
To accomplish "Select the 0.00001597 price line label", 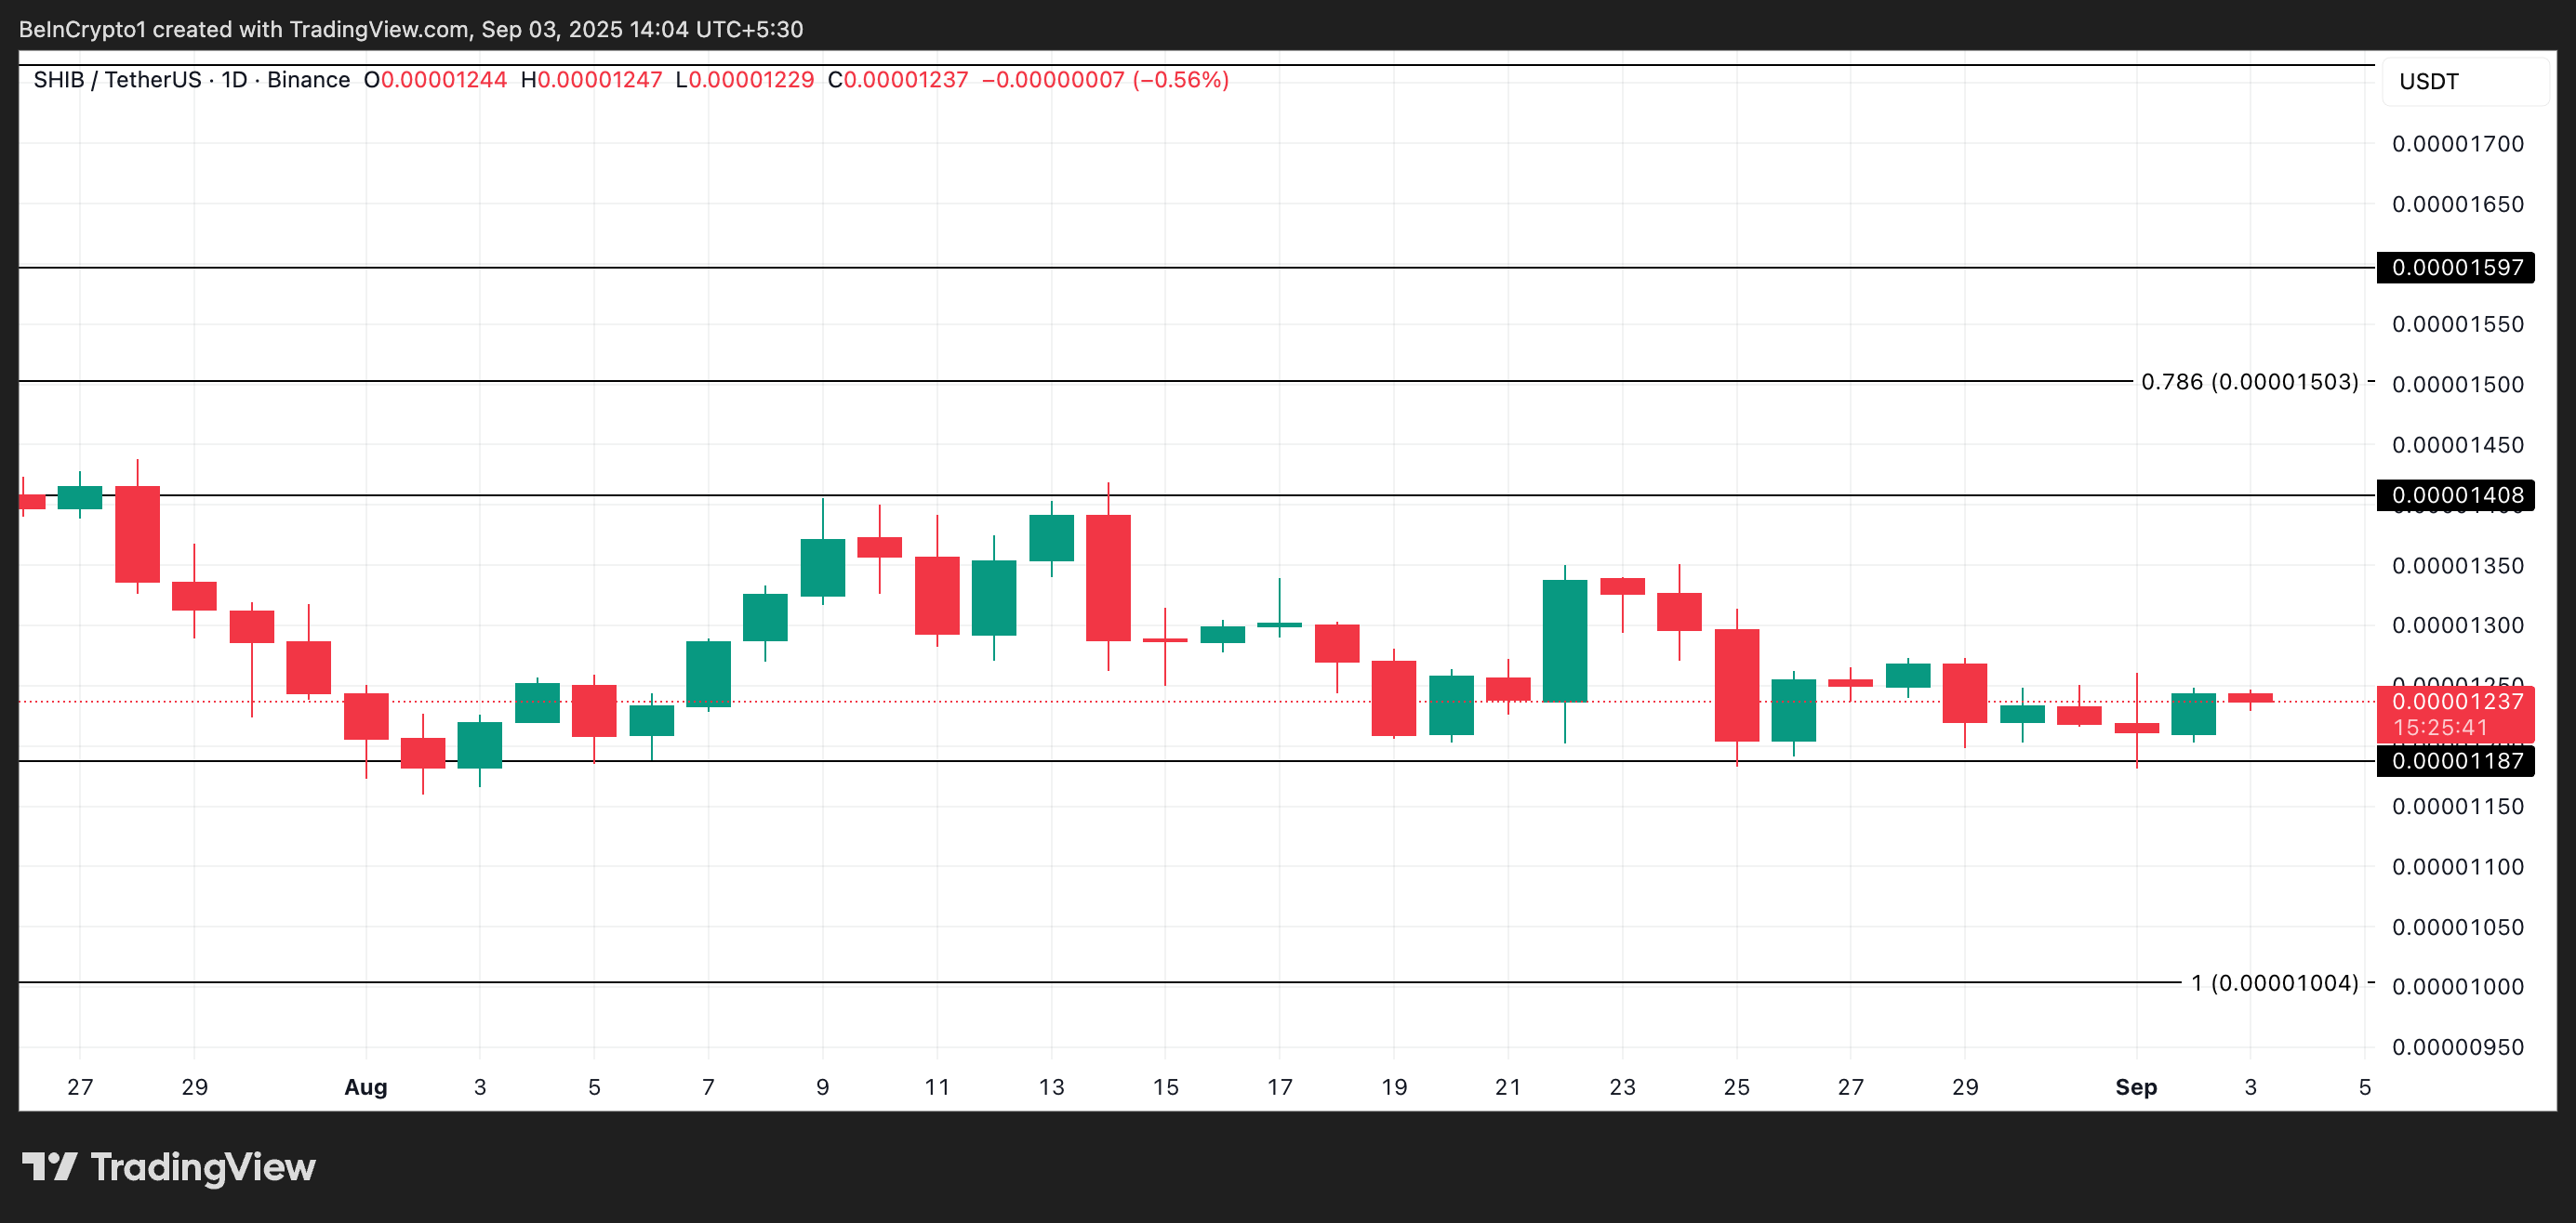I will click(2456, 268).
